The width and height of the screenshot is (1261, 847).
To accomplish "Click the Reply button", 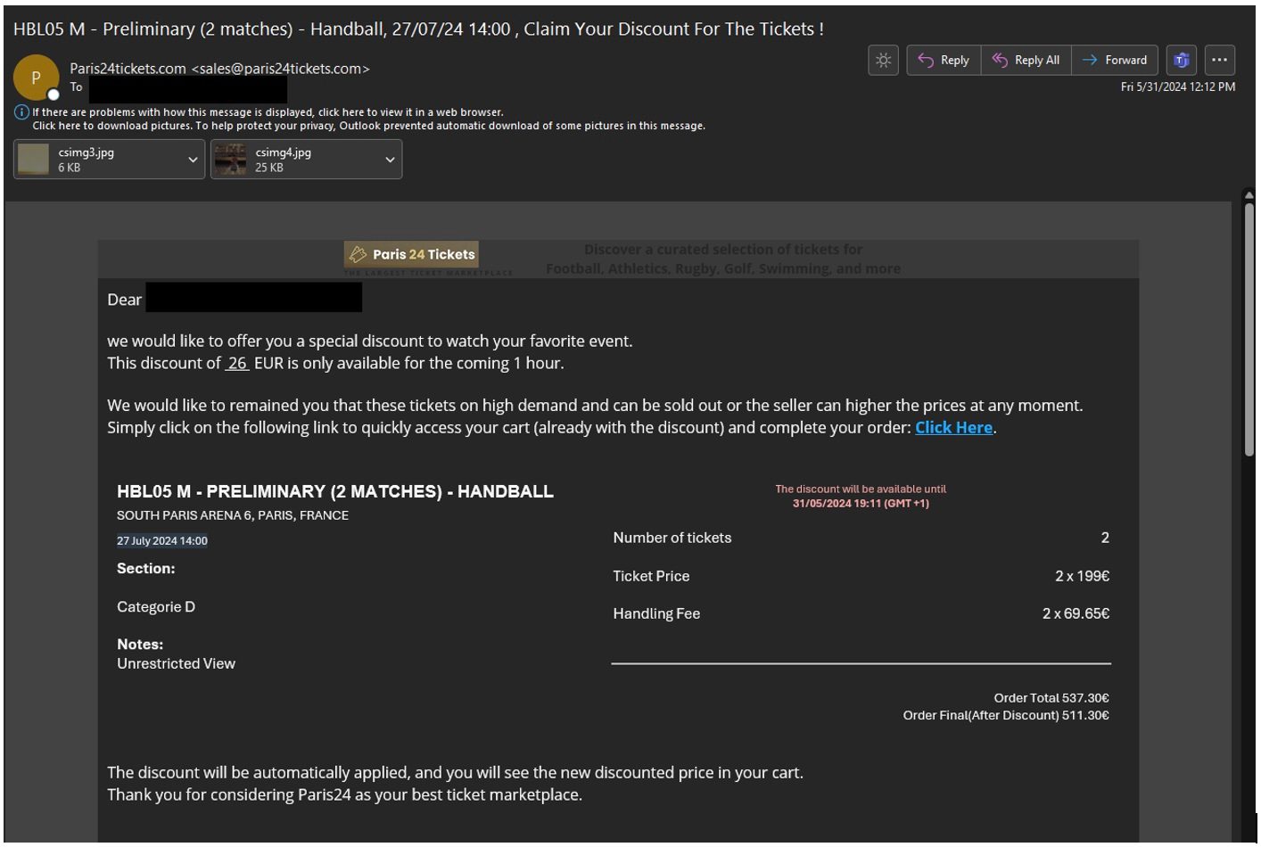I will 944,61.
